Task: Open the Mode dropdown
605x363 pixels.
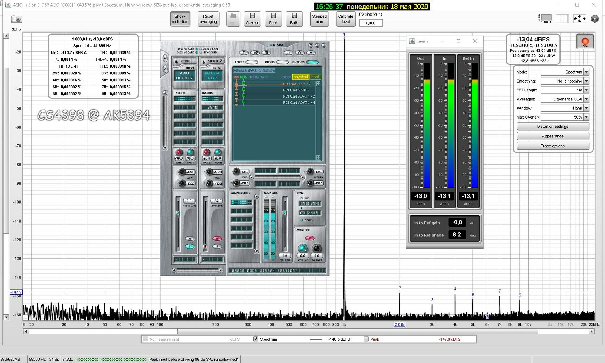Action: point(586,72)
